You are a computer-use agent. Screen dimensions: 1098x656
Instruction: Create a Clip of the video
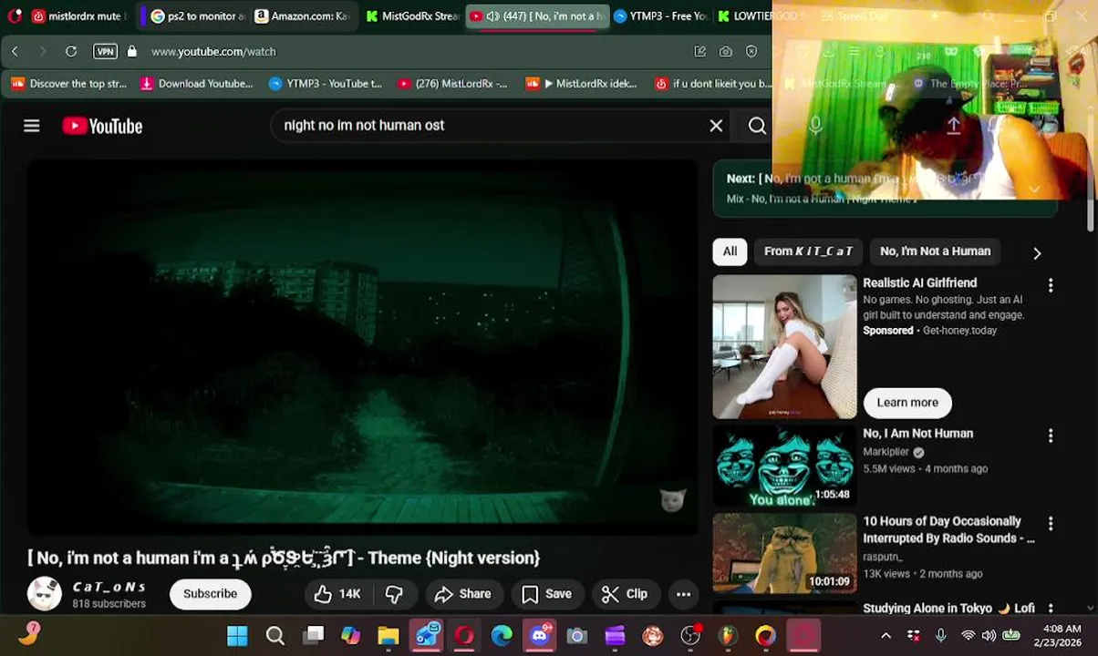(626, 594)
